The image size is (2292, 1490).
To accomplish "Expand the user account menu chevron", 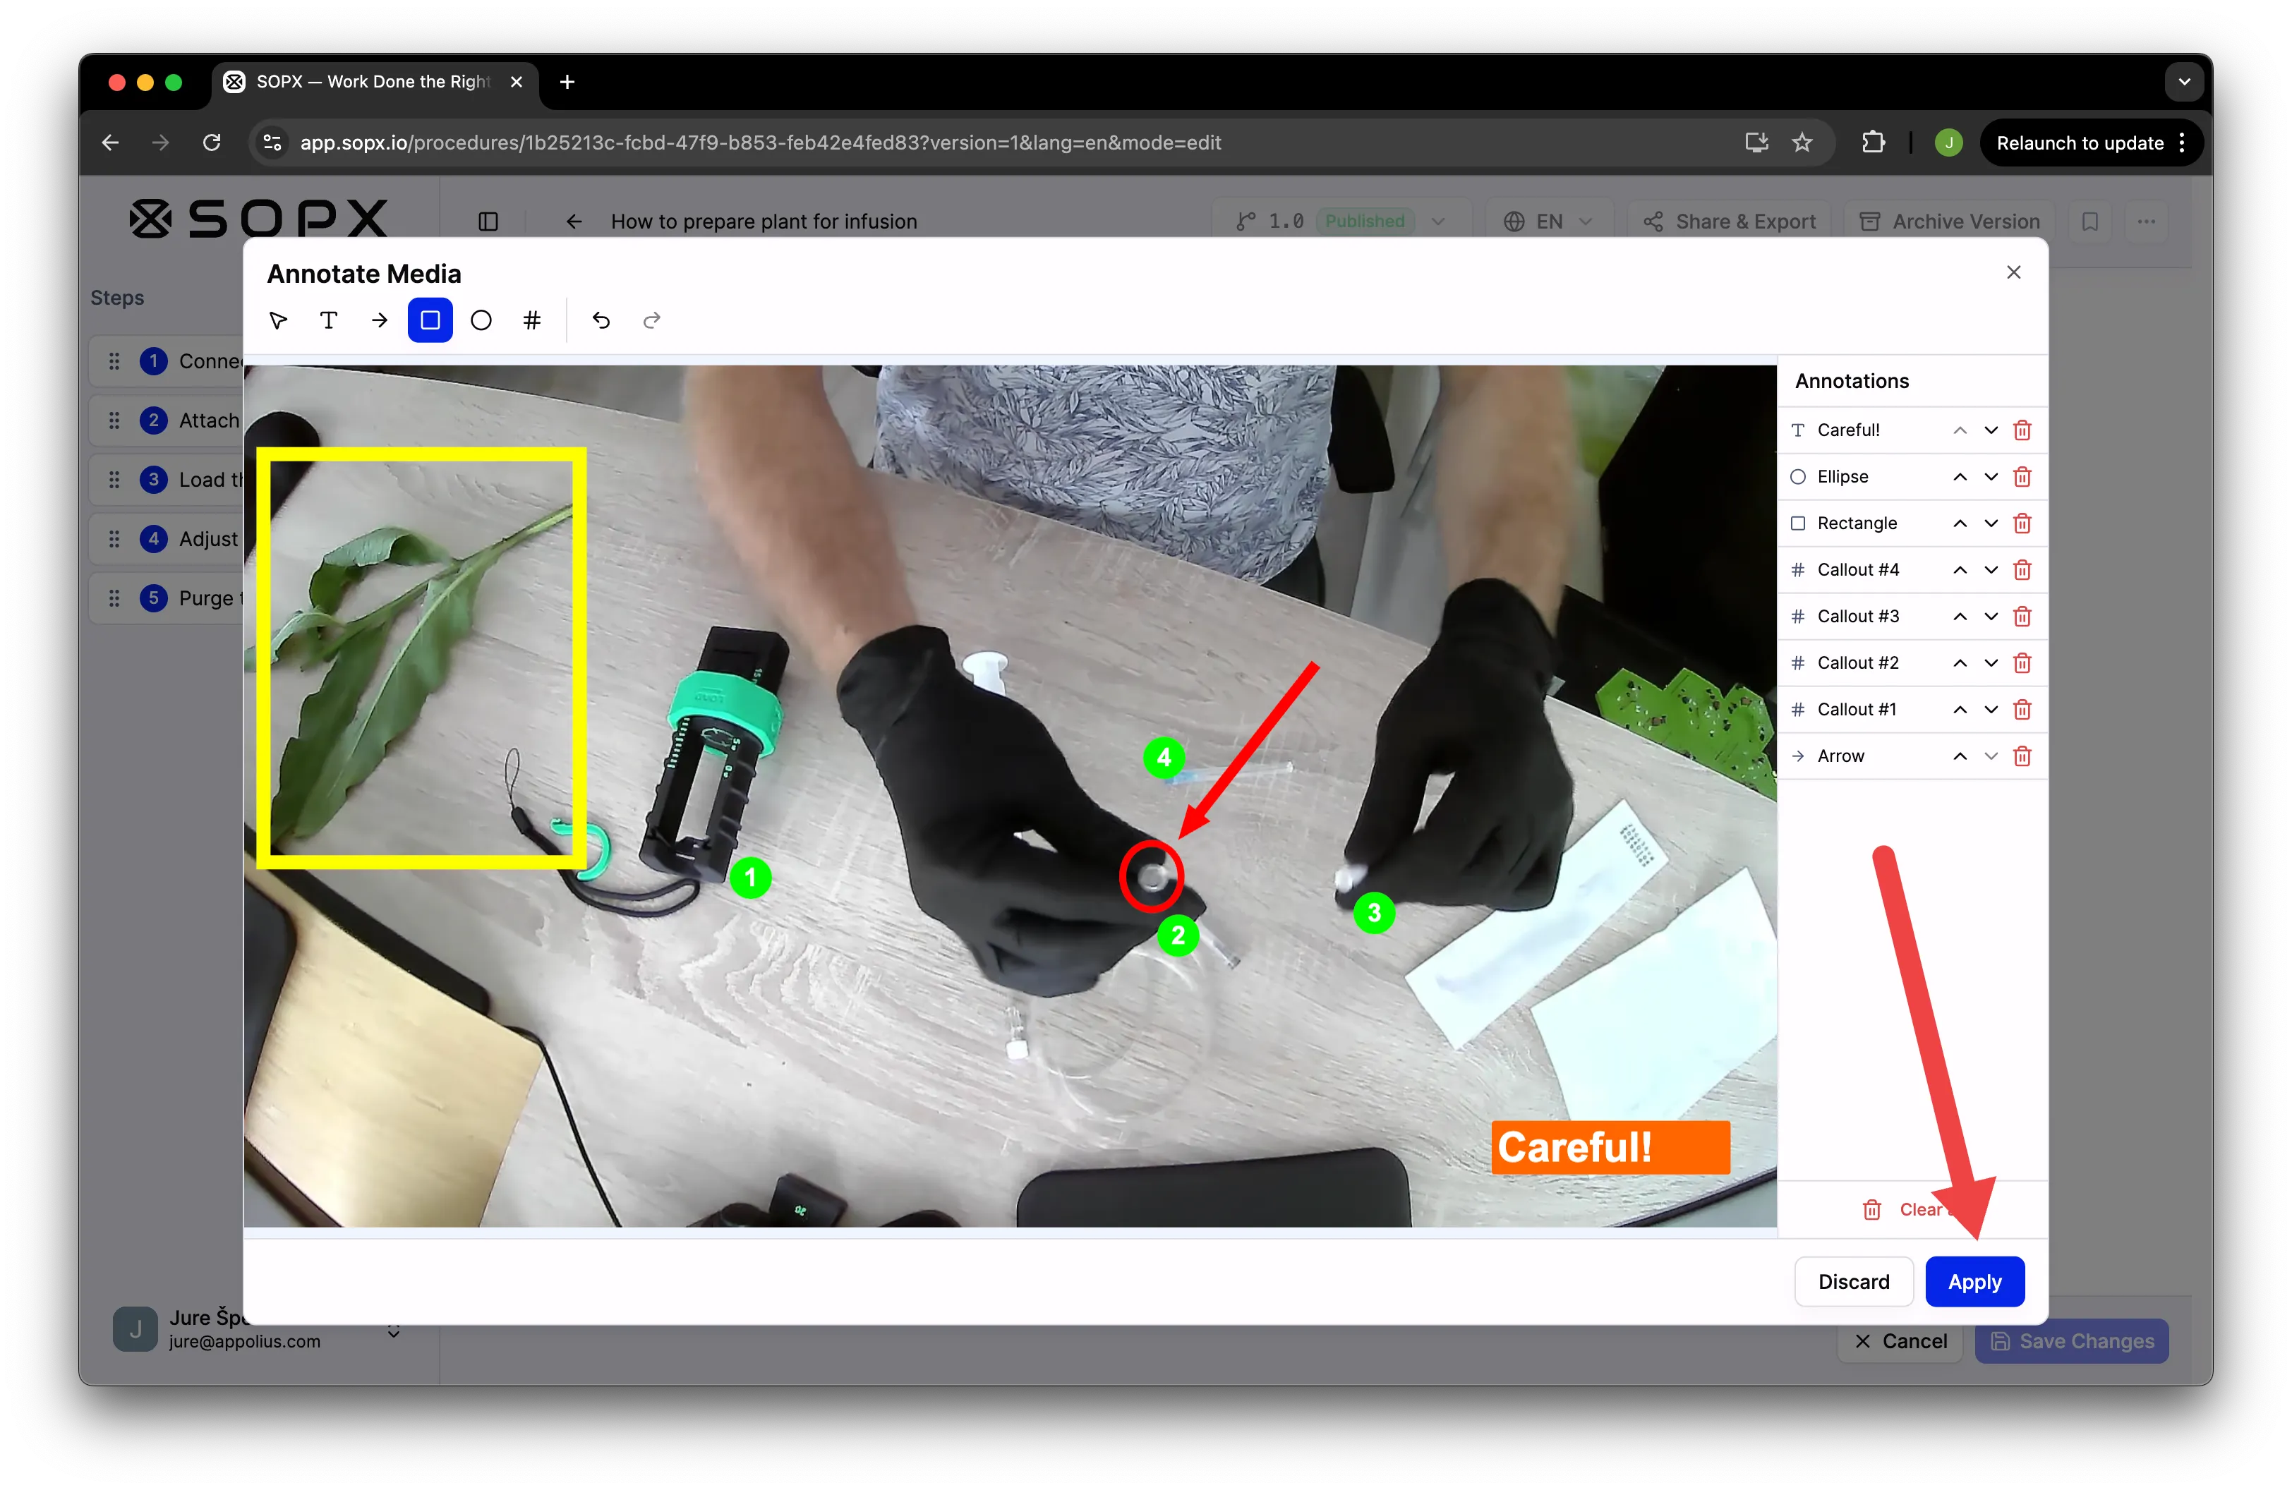I will 394,1331.
